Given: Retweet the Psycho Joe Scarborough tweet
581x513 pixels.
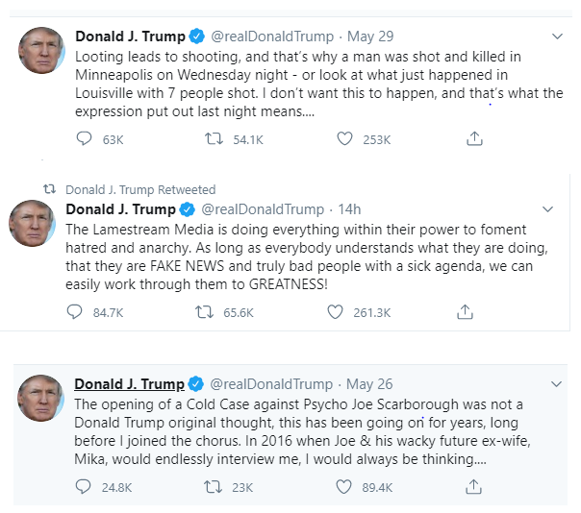Looking at the screenshot, I should (x=215, y=487).
